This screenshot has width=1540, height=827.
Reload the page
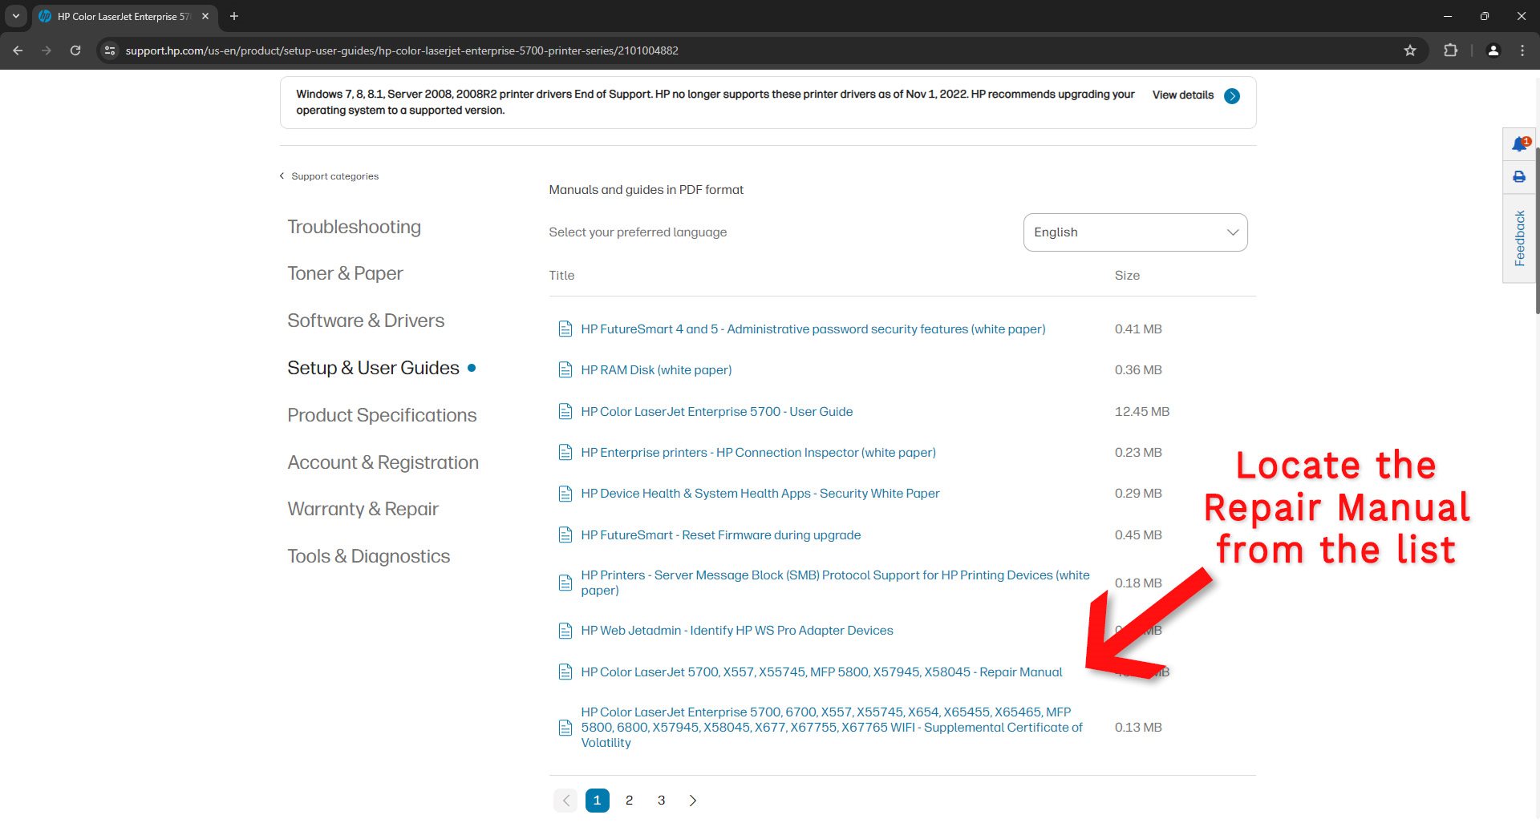click(75, 50)
